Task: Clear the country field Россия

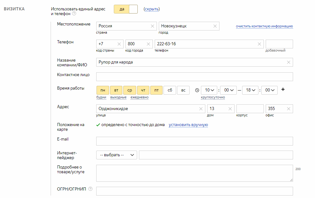Action: [x=152, y=26]
